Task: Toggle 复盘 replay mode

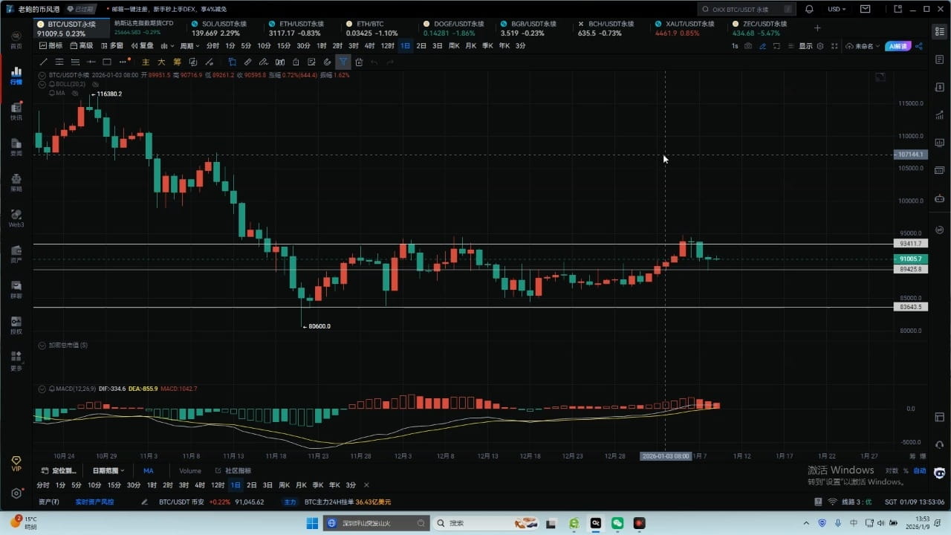Action: tap(141, 45)
